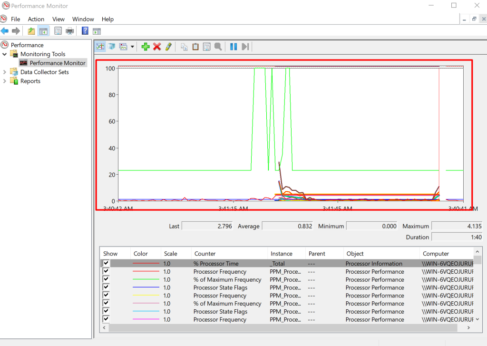Viewport: 487px width, 346px height.
Task: Uncheck Show for dark blue Processor State Flags row
Action: 106,287
